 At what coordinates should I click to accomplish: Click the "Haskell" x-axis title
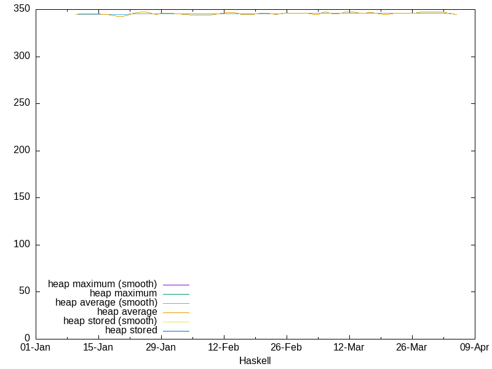[x=255, y=361]
